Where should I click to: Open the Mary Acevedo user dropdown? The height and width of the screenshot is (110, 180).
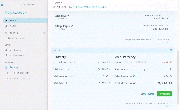pos(16,13)
